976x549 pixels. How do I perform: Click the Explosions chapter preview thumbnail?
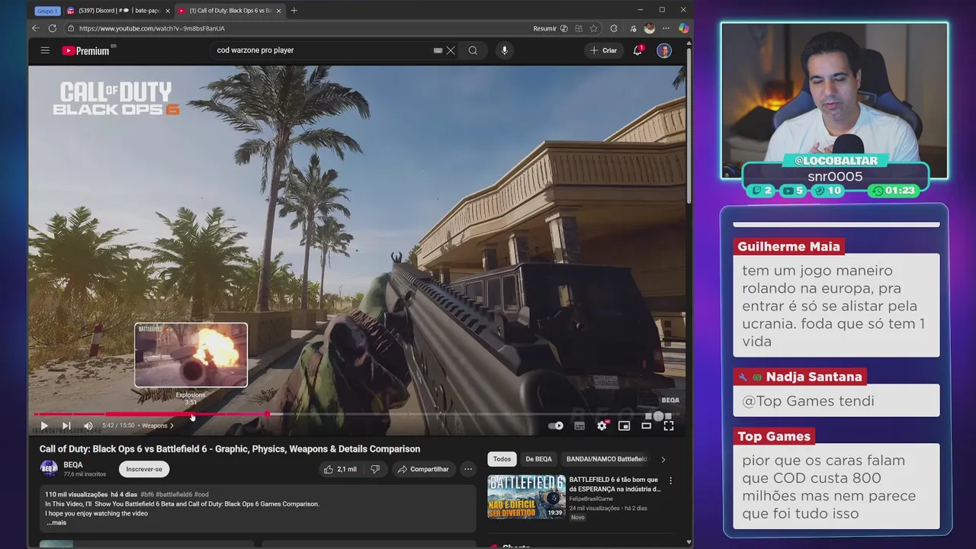point(191,355)
